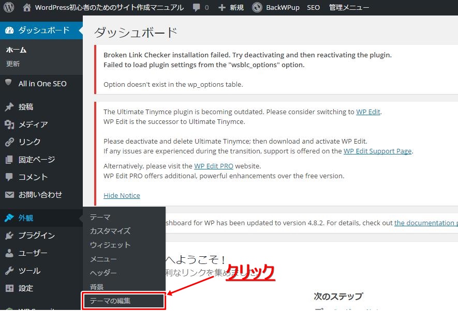Image resolution: width=458 pixels, height=311 pixels.
Task: Click the plus icon next to 新規
Action: tap(222, 8)
